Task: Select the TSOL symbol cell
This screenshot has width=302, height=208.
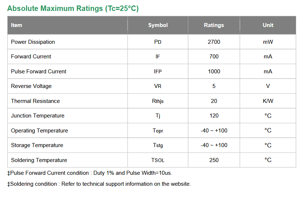Action: pyautogui.click(x=158, y=160)
